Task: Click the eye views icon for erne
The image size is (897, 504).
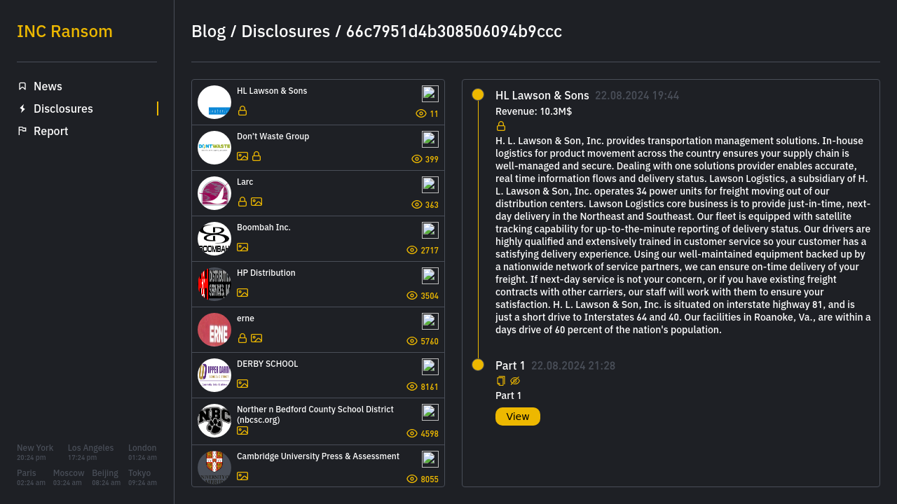Action: (412, 341)
